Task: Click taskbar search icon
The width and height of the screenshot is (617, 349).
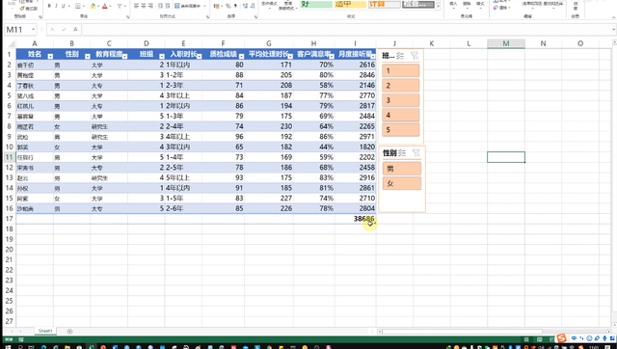Action: 20,347
